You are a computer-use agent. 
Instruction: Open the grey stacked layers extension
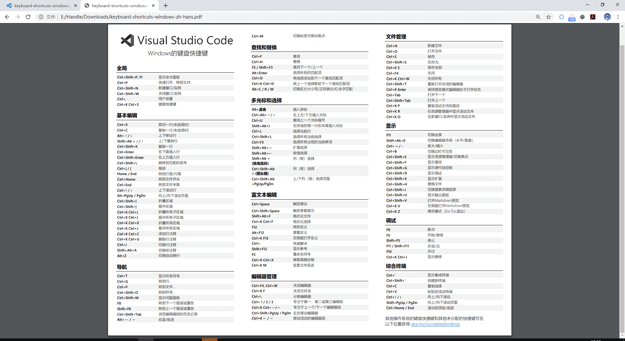(582, 17)
